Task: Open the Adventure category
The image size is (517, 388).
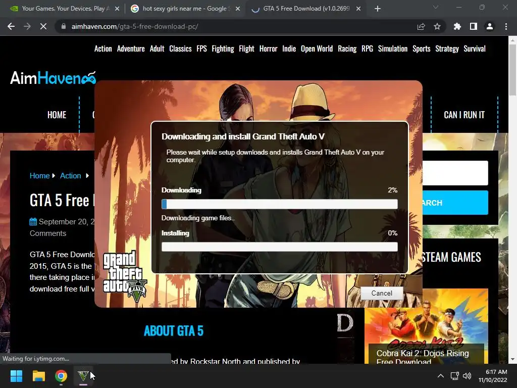Action: click(131, 49)
